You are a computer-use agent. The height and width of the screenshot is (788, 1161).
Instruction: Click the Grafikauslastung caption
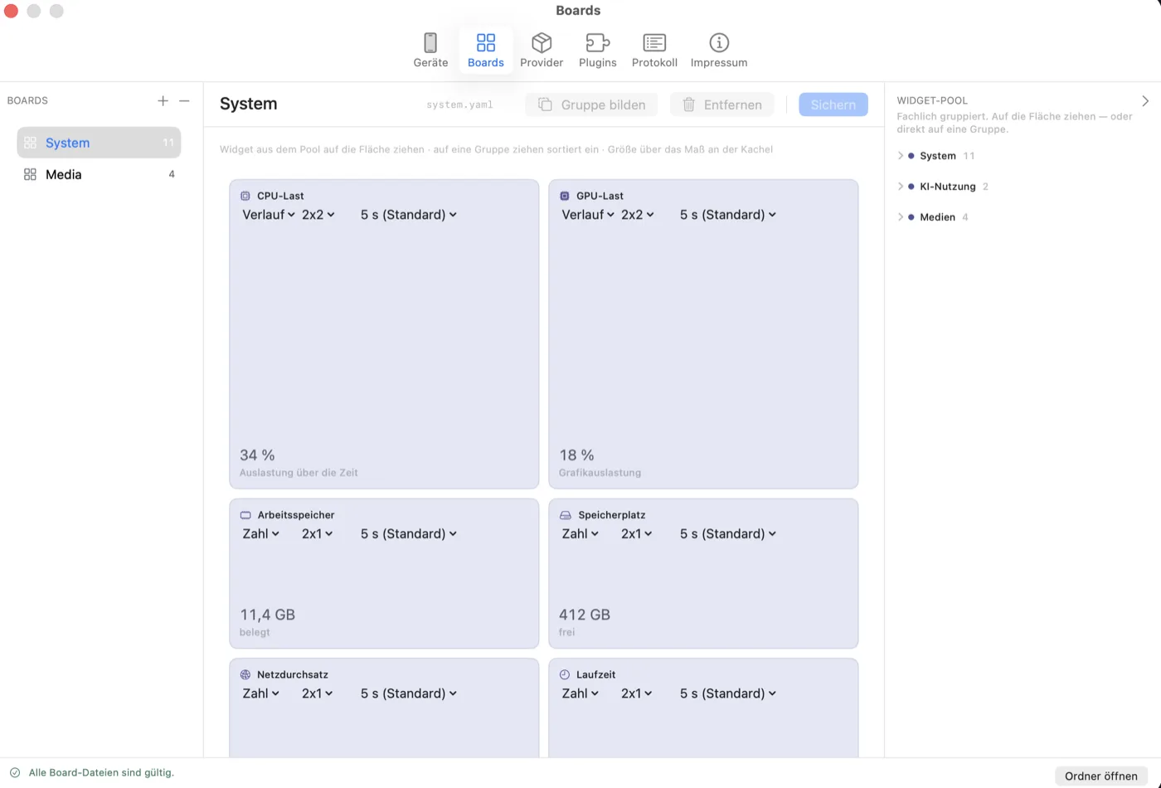pyautogui.click(x=600, y=473)
